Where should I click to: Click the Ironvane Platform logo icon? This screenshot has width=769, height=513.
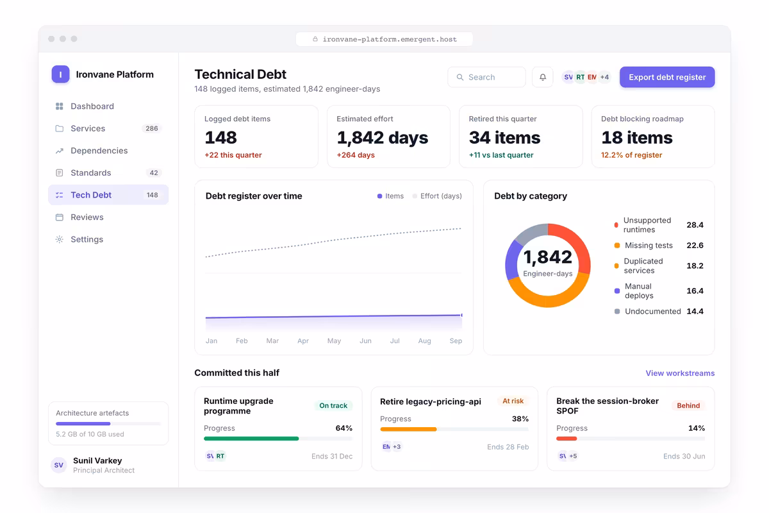pyautogui.click(x=60, y=74)
